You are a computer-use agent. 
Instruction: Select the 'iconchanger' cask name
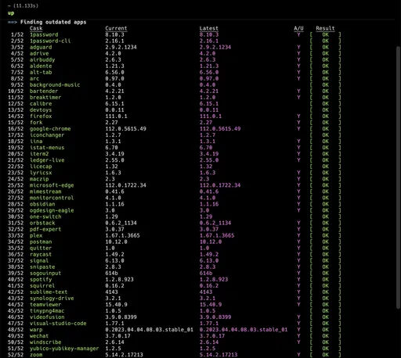[x=47, y=135]
